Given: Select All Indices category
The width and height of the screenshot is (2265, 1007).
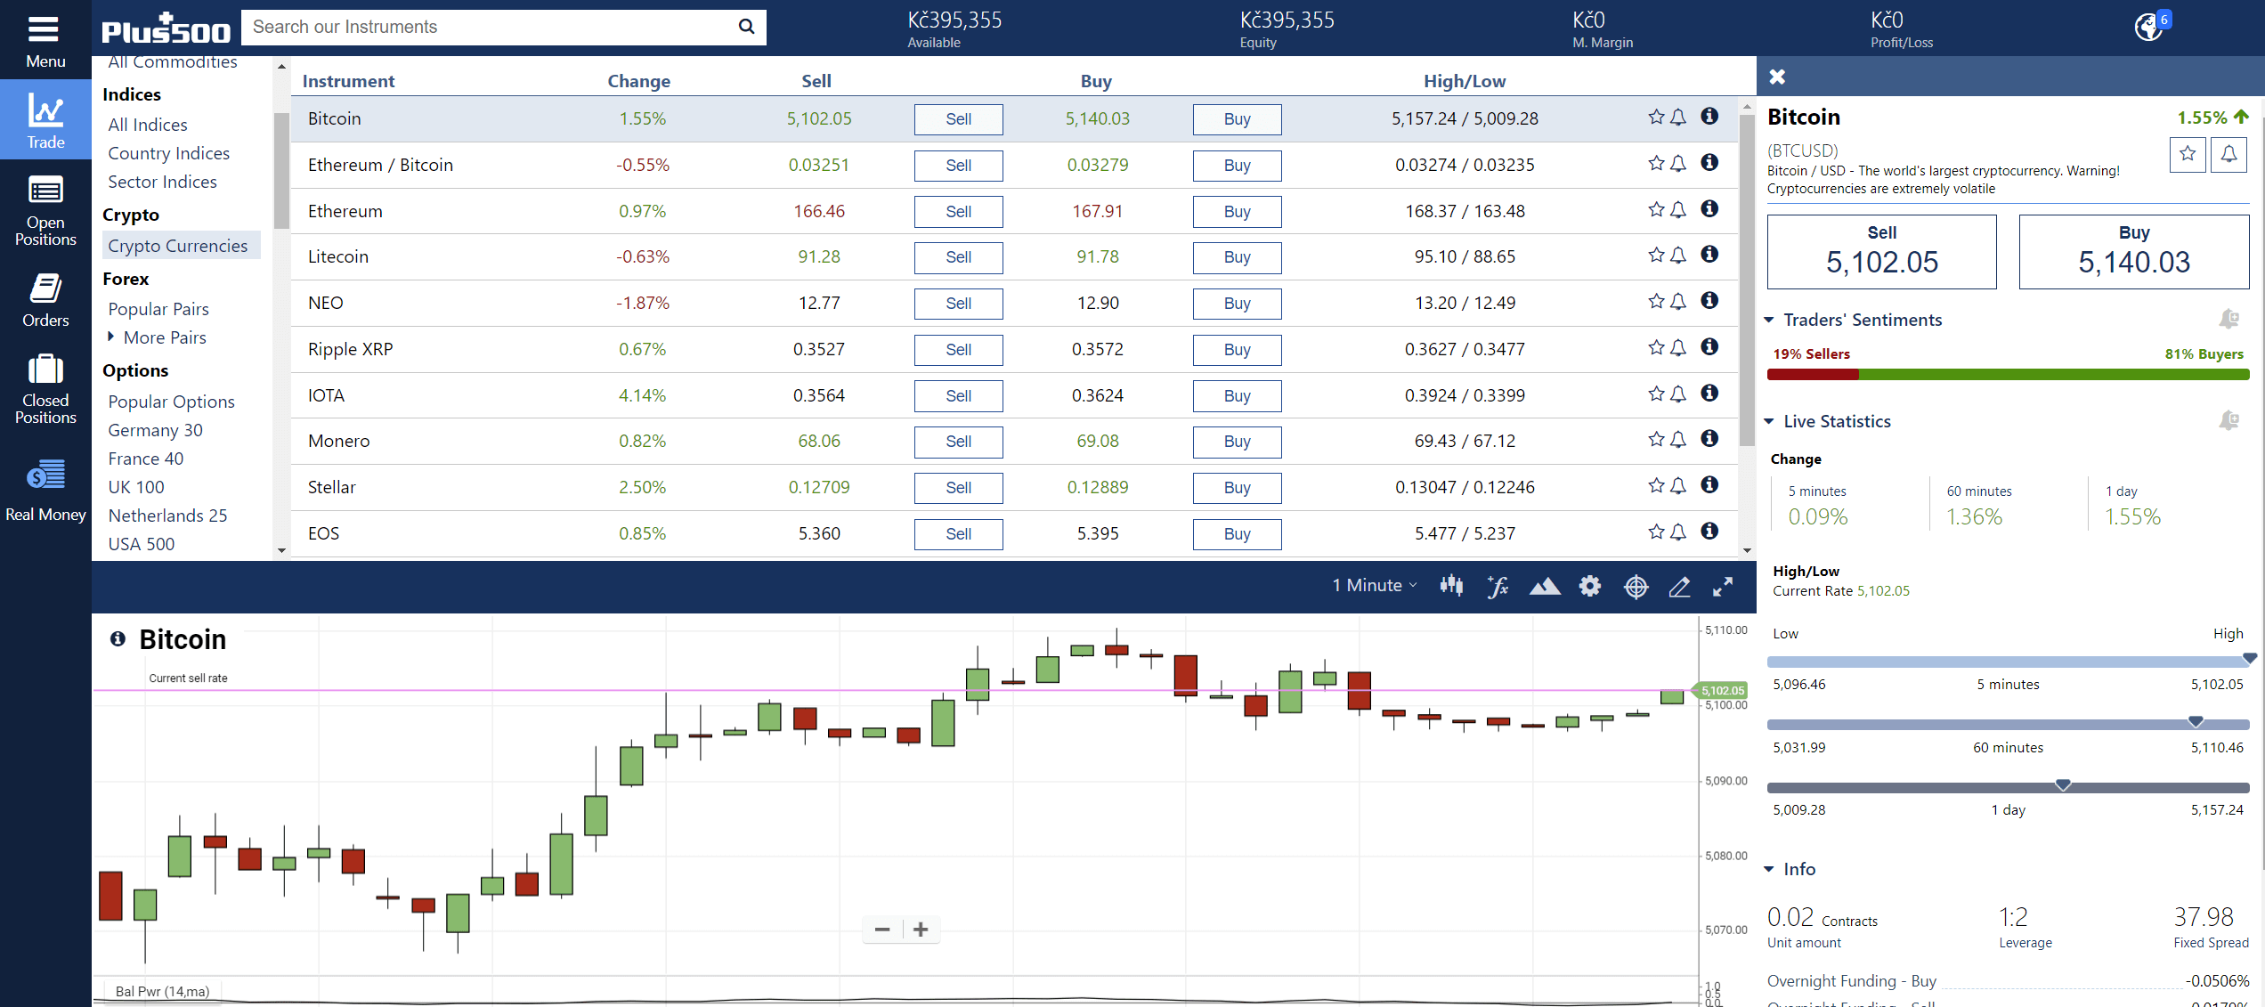Looking at the screenshot, I should 148,125.
